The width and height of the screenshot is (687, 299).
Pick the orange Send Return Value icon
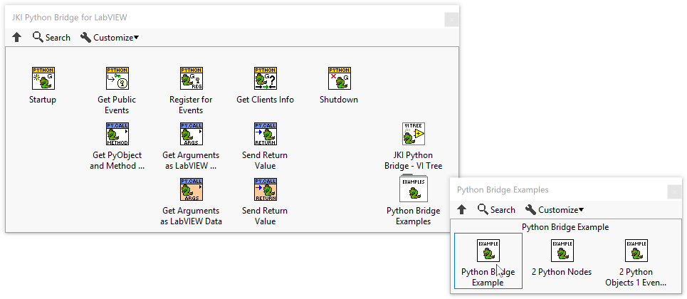(x=265, y=189)
